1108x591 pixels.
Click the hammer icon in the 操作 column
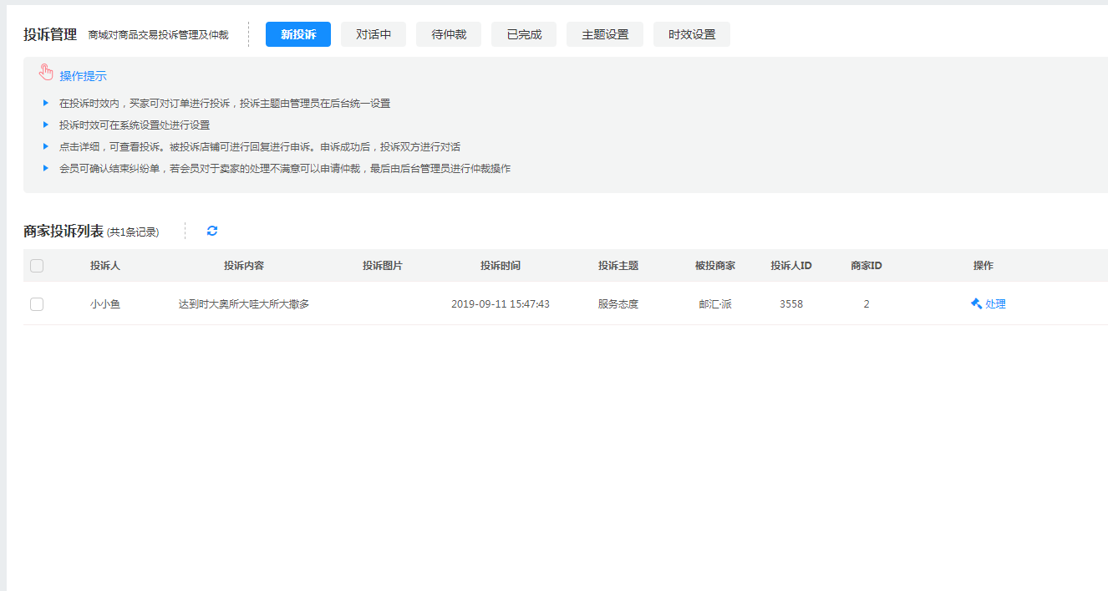click(975, 304)
